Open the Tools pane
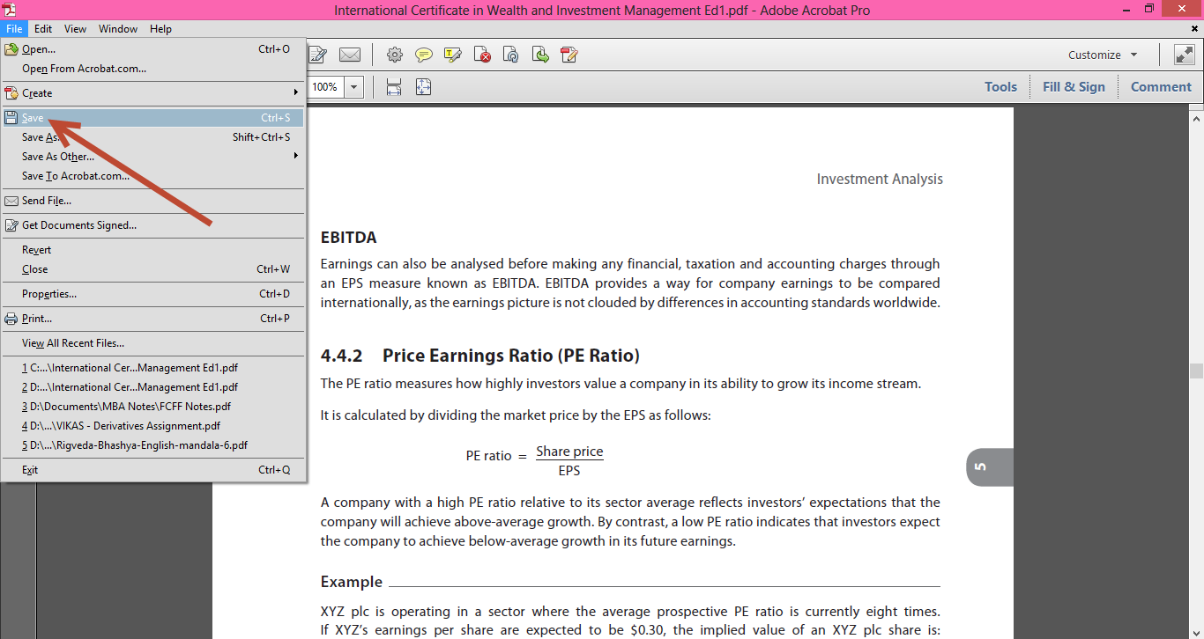The width and height of the screenshot is (1204, 639). tap(1000, 87)
